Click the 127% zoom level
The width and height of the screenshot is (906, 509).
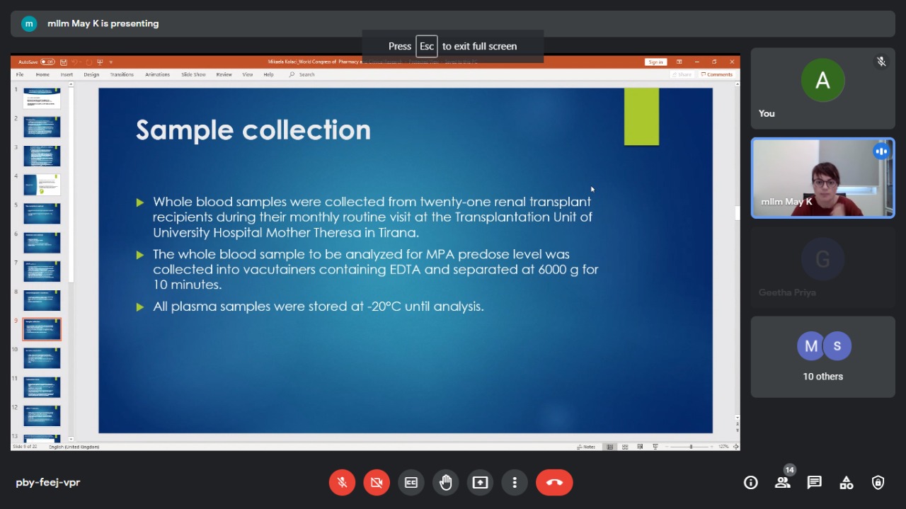(x=723, y=447)
